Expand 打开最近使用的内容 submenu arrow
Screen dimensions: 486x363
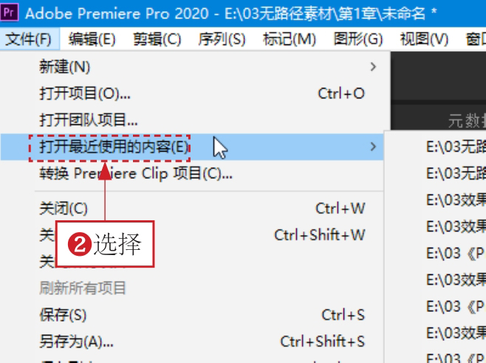click(x=373, y=146)
